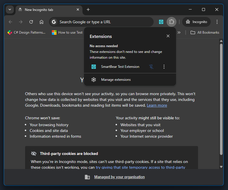The height and width of the screenshot is (190, 228).
Task: Open the new tab plus button
Action: [88, 9]
